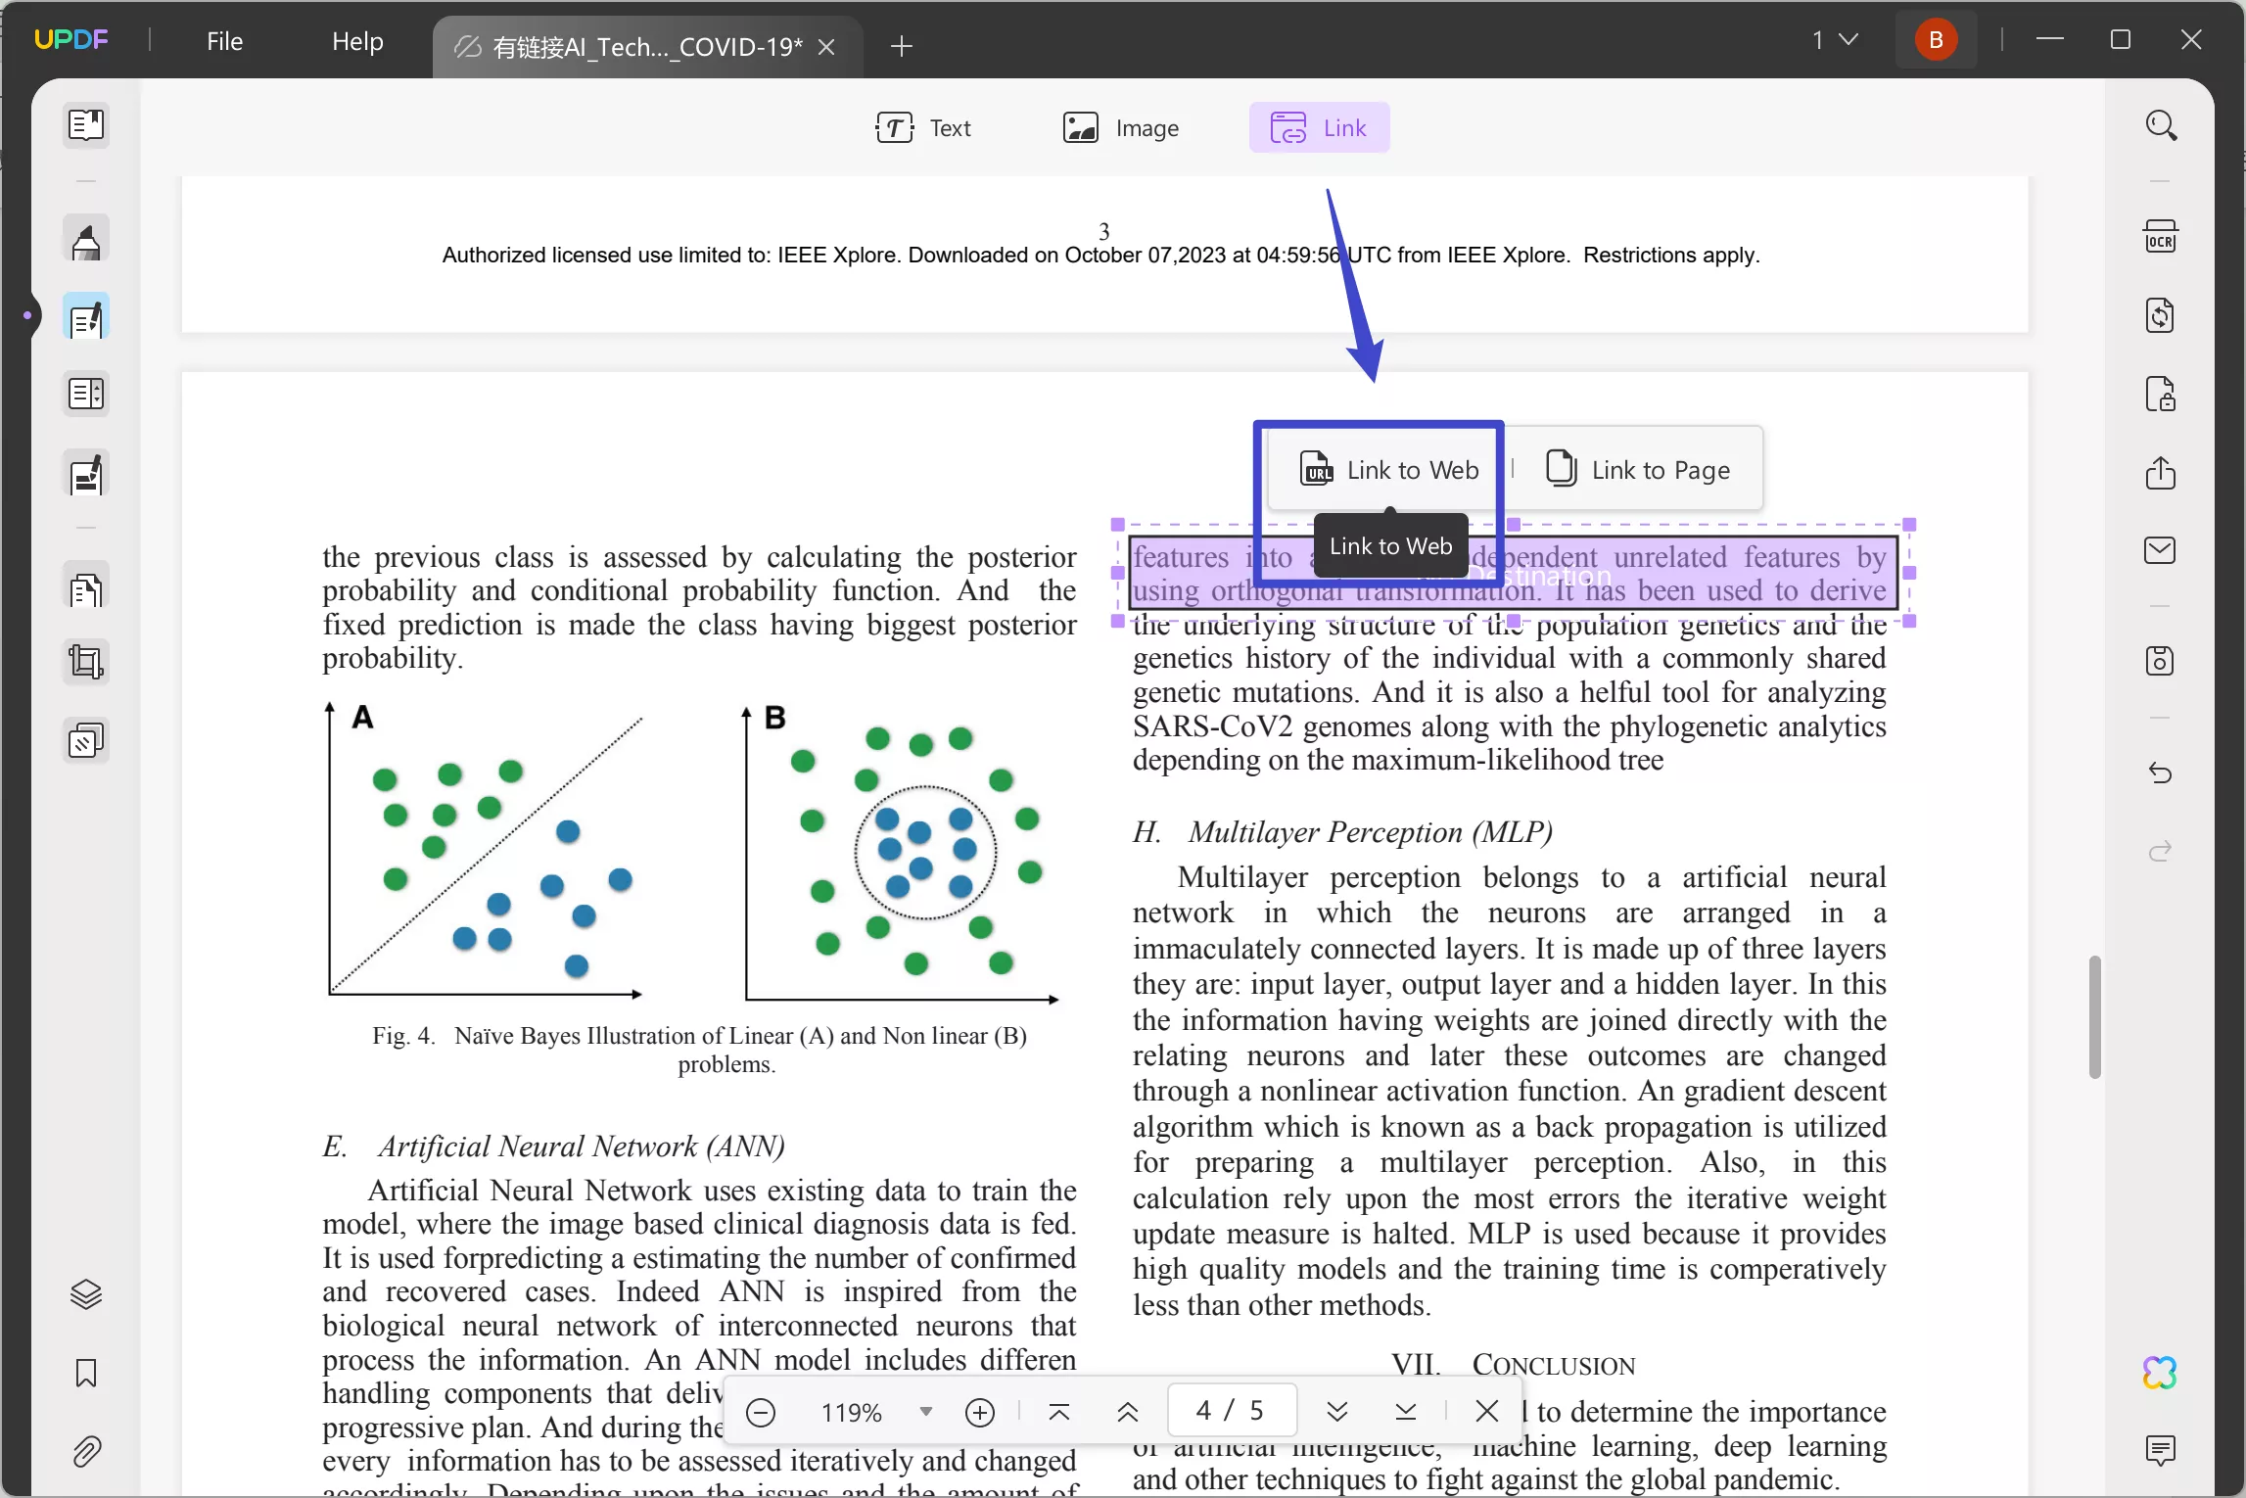Toggle the sidebar panel view
The image size is (2246, 1498).
[85, 127]
